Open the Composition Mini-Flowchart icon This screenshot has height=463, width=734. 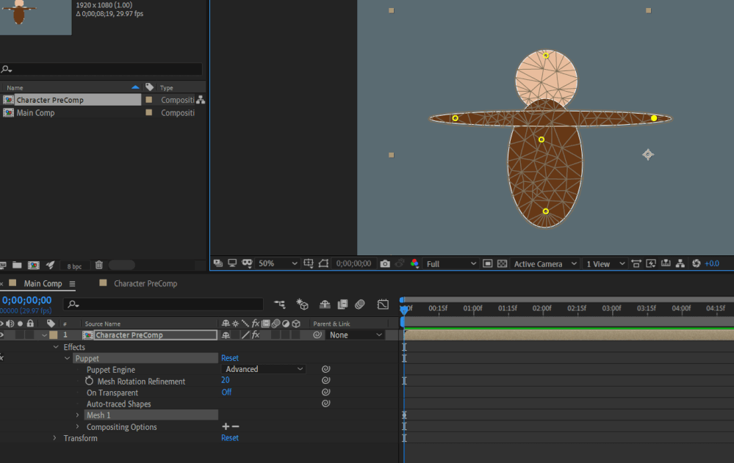click(280, 305)
